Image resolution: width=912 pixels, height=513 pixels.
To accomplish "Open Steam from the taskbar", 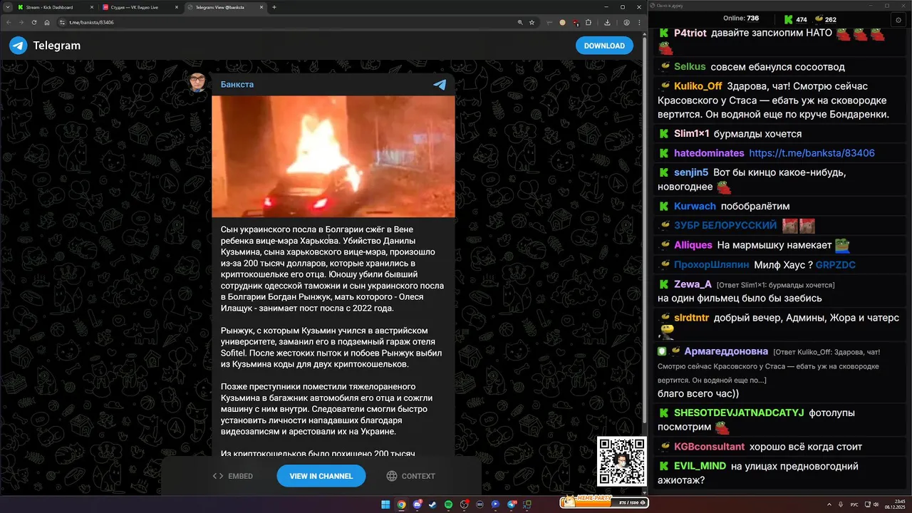I will tap(432, 504).
